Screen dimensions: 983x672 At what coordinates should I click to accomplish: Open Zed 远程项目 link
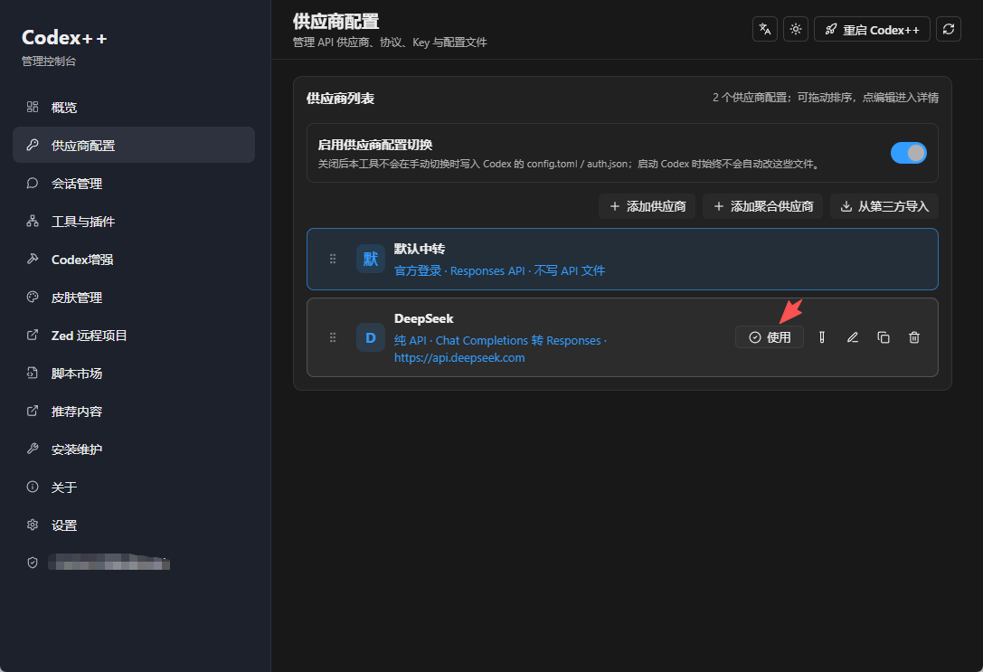coord(134,336)
